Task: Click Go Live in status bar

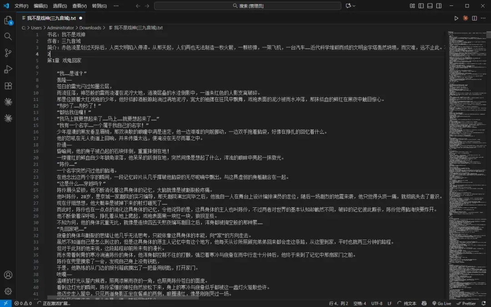Action: click(x=441, y=303)
